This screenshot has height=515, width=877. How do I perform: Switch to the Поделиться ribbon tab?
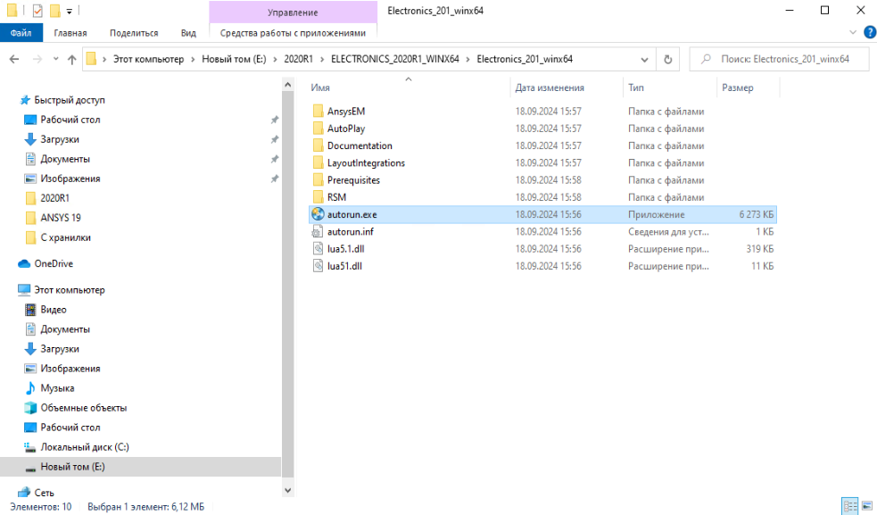(x=134, y=33)
